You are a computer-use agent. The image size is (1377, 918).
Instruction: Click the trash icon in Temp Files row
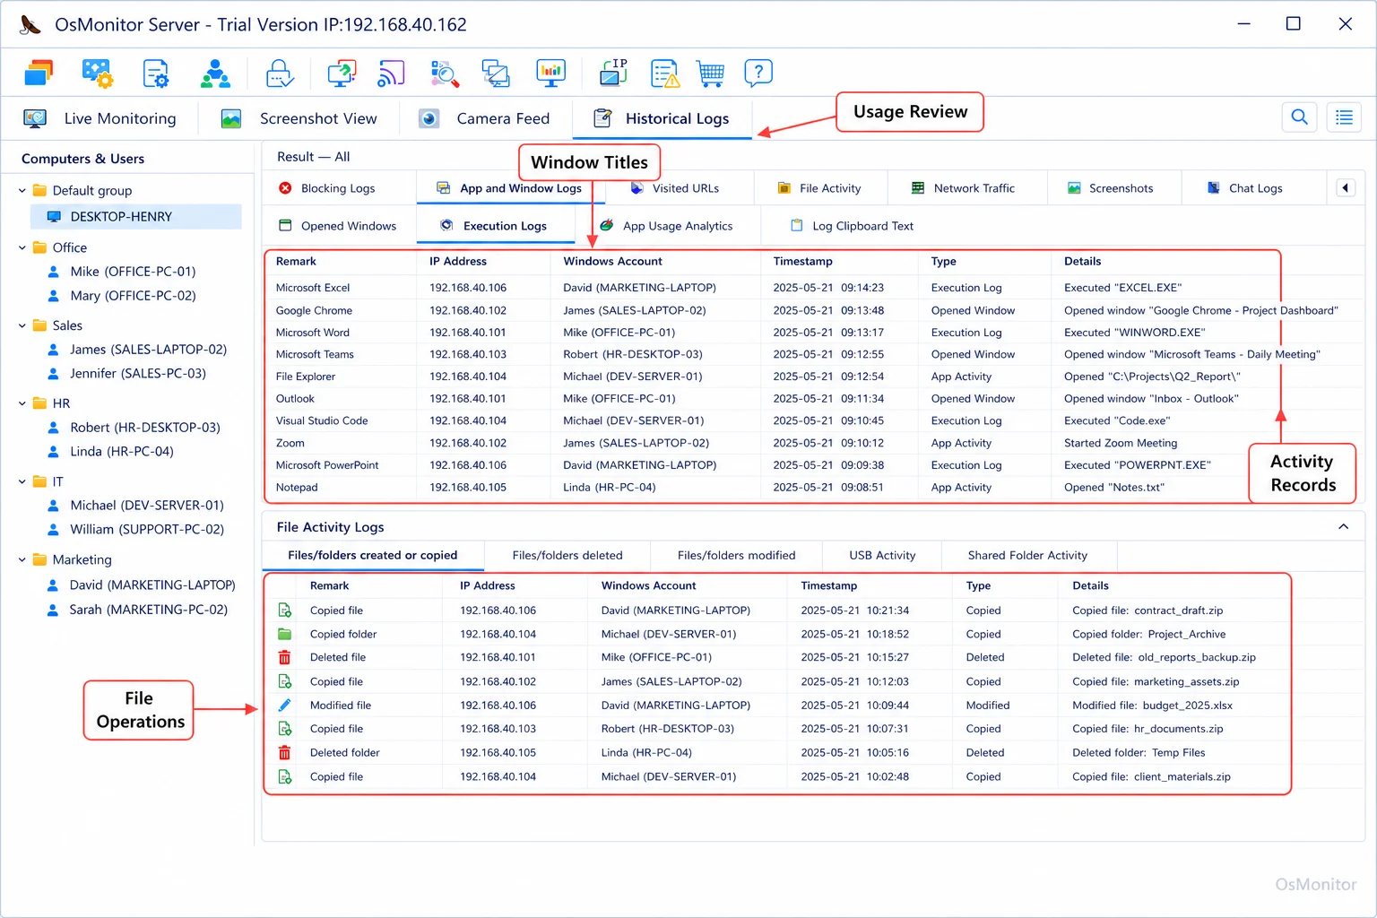tap(284, 753)
